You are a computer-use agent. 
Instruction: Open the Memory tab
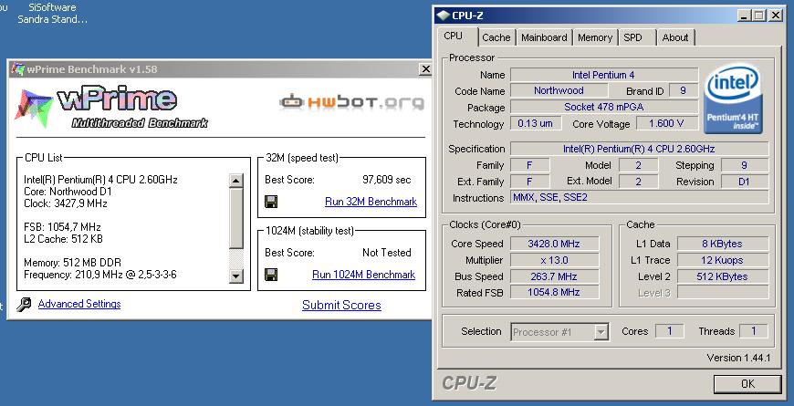pyautogui.click(x=595, y=37)
